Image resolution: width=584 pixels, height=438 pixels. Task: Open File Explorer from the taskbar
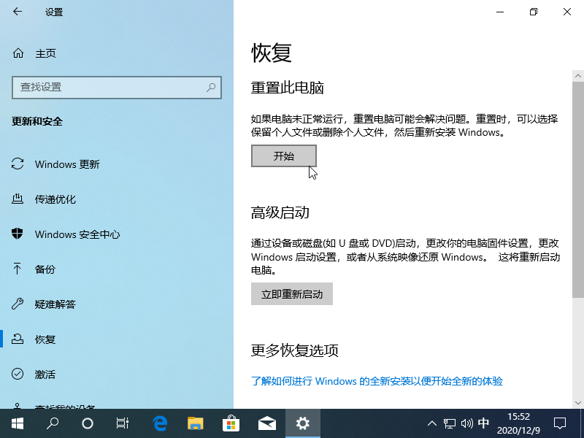(195, 423)
